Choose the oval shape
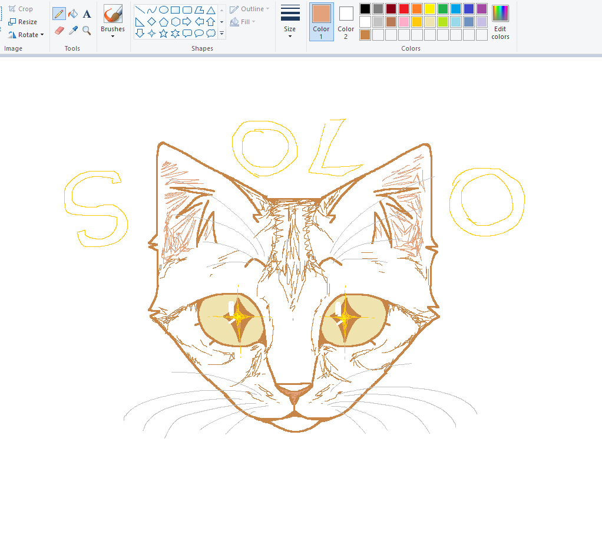Screen dimensions: 602x537 164,10
